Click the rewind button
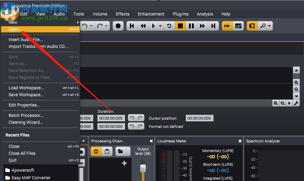This screenshot has height=181, width=304. 143,26
